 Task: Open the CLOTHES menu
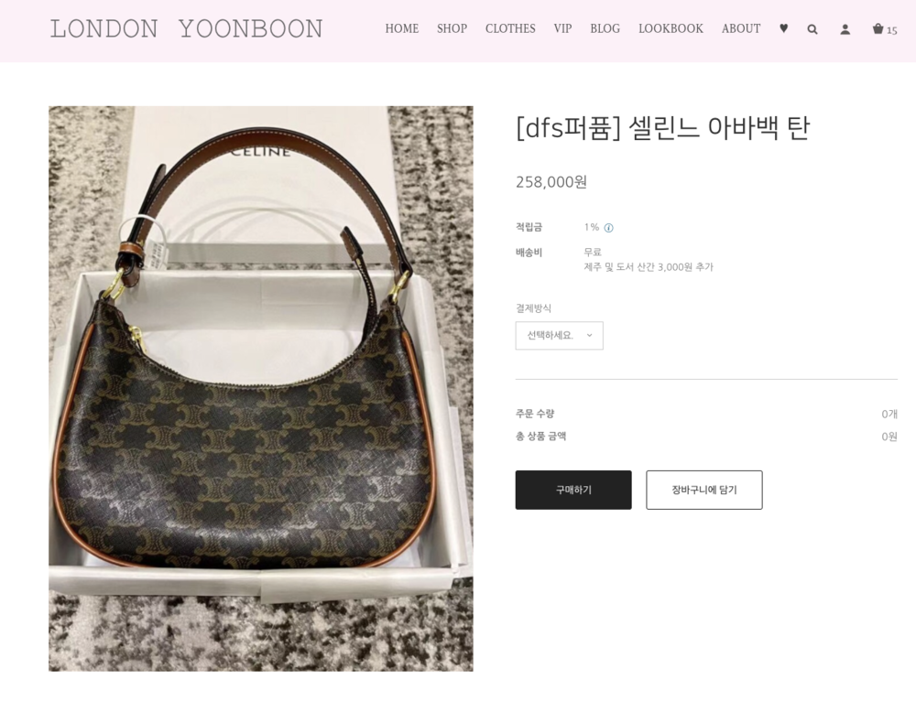510,28
